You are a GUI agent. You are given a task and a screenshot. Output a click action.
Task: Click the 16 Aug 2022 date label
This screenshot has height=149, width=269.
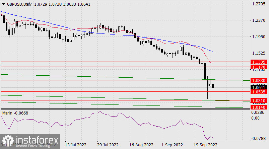click(x=141, y=145)
